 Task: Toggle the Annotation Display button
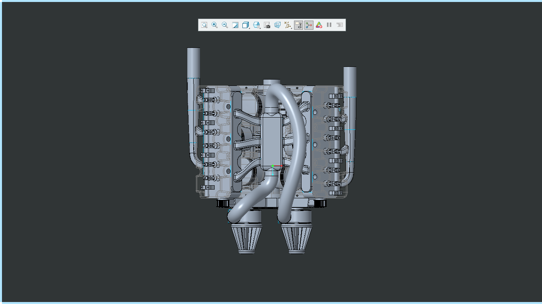pyautogui.click(x=298, y=25)
